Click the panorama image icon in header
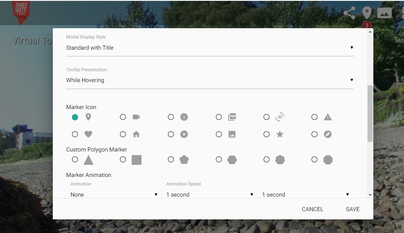Image resolution: width=404 pixels, height=233 pixels. pyautogui.click(x=384, y=13)
